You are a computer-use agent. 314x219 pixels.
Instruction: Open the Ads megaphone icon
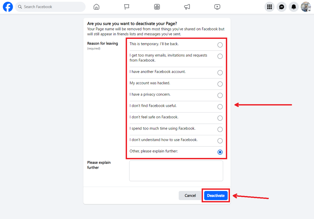click(187, 7)
